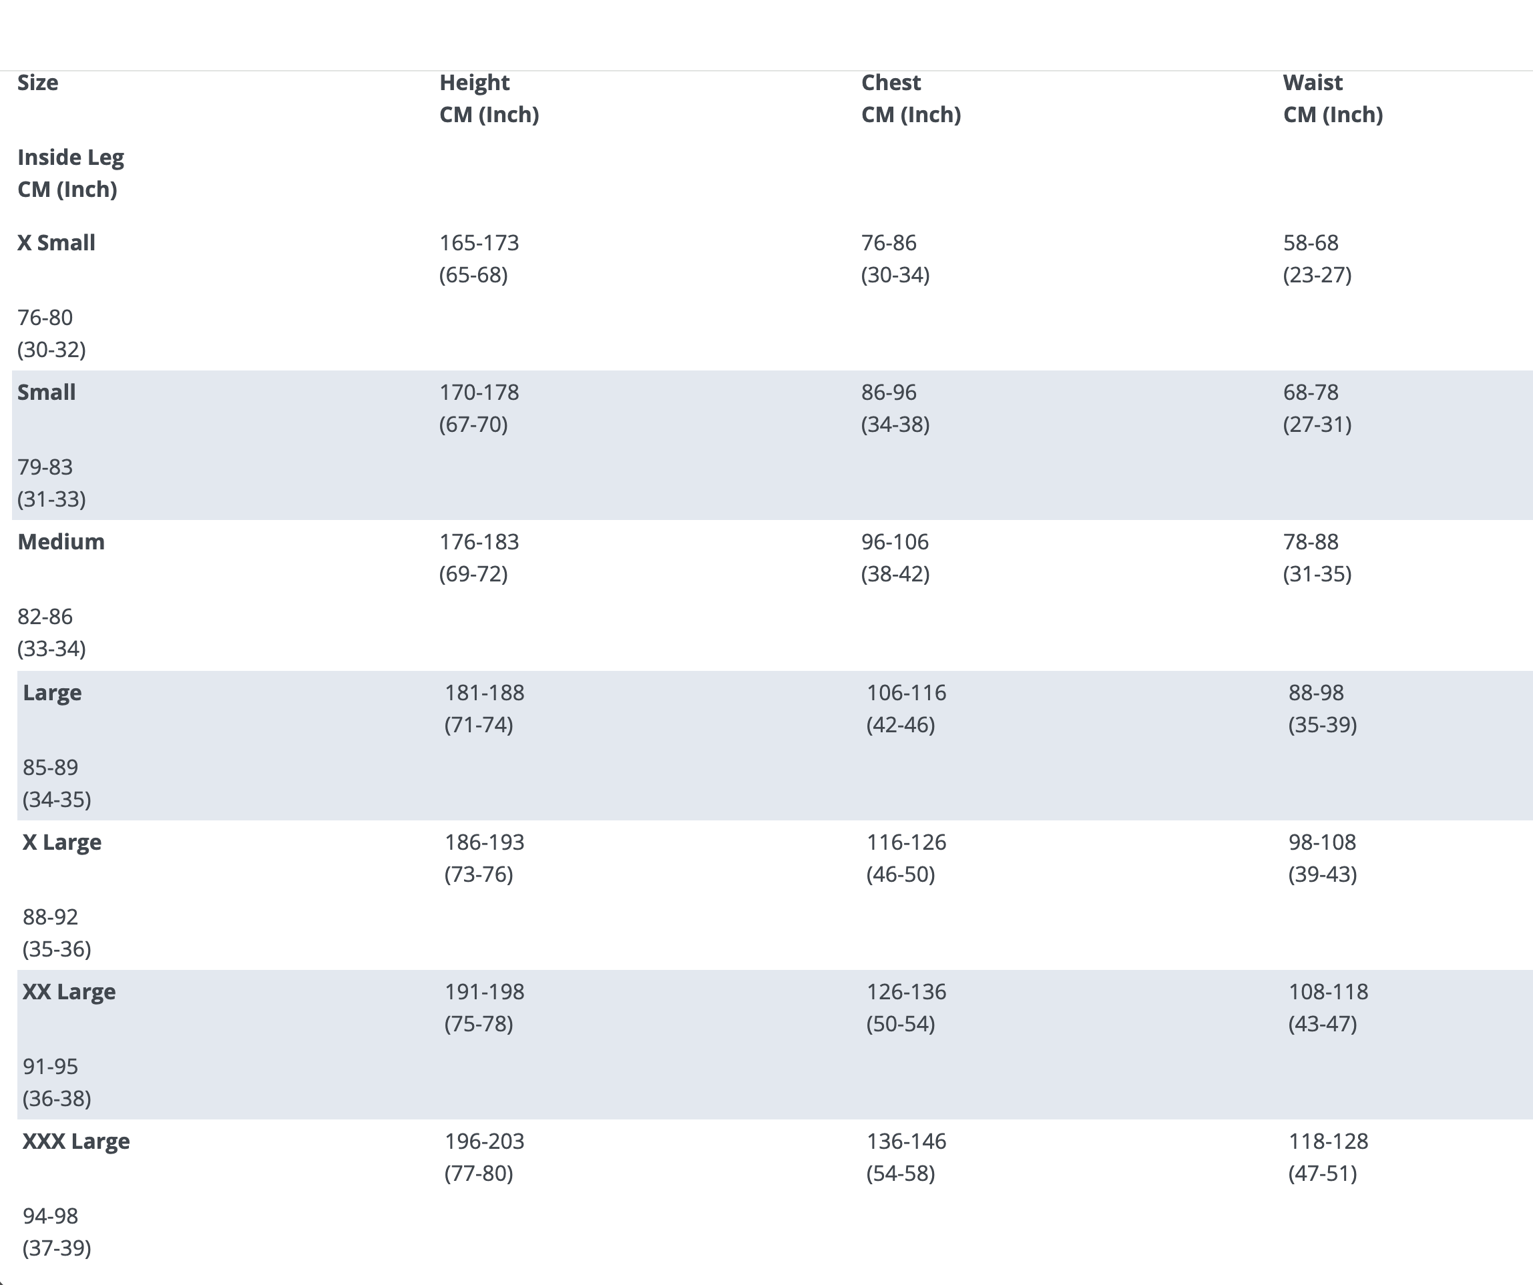This screenshot has width=1533, height=1285.
Task: Select the Medium size label
Action: pos(61,542)
